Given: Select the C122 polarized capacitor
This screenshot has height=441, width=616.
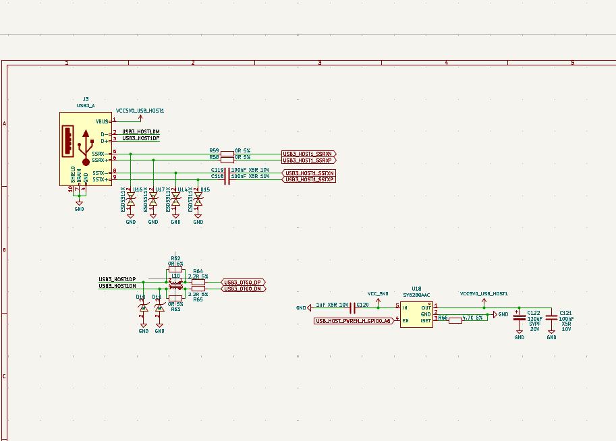Looking at the screenshot, I should tap(520, 316).
